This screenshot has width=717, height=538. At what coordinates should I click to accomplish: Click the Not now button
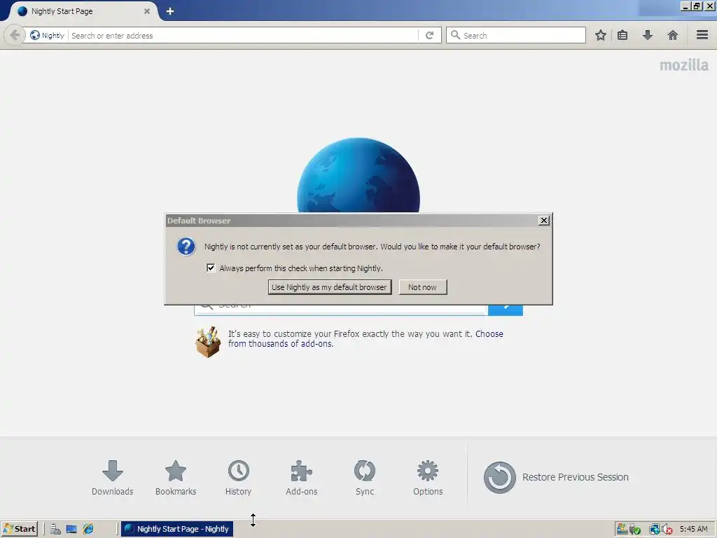(x=422, y=287)
